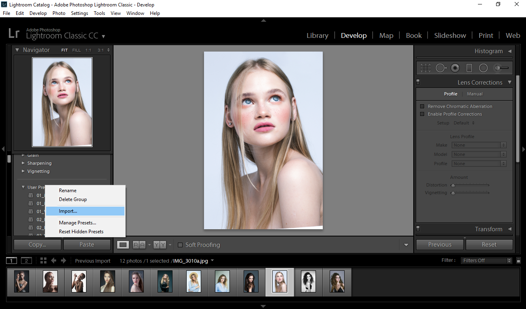
Task: Click the Previous button
Action: (440, 245)
